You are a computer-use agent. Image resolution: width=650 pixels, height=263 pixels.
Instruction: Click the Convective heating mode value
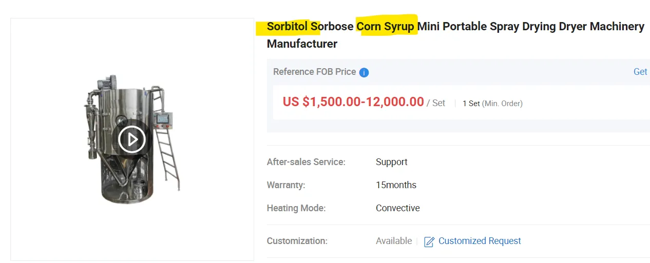[x=397, y=208]
